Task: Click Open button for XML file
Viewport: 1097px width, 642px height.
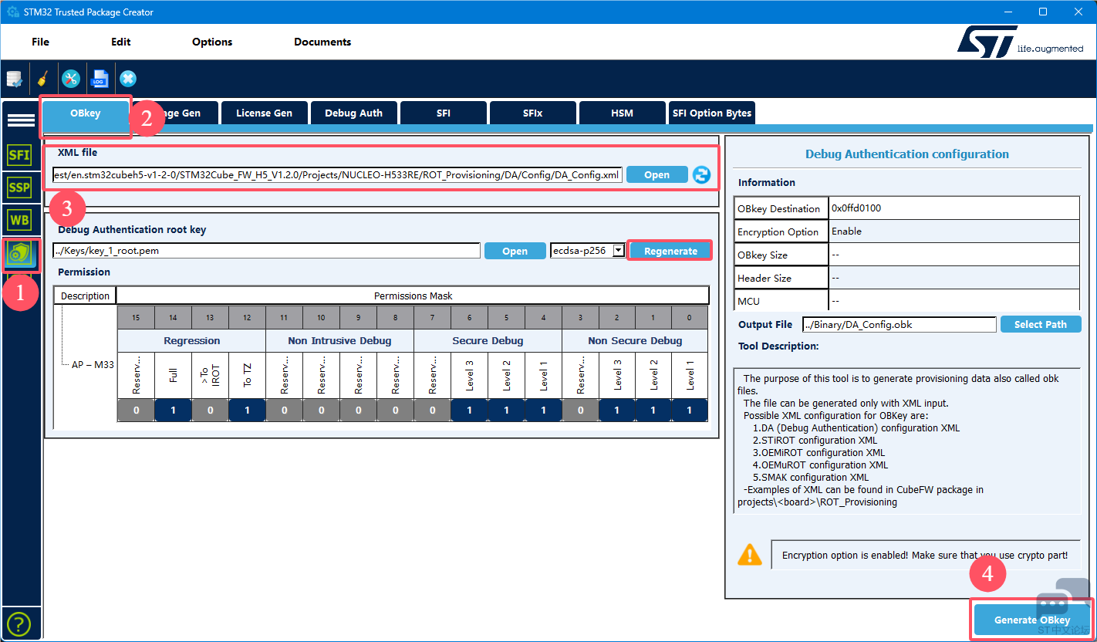Action: click(x=657, y=174)
